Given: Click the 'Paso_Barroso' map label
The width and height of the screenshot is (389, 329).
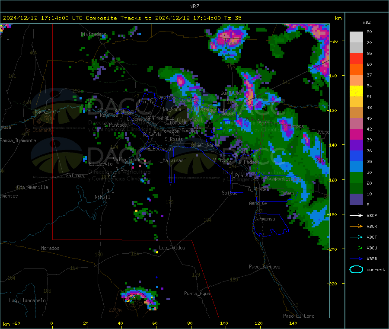Looking at the screenshot, I should point(265,267).
